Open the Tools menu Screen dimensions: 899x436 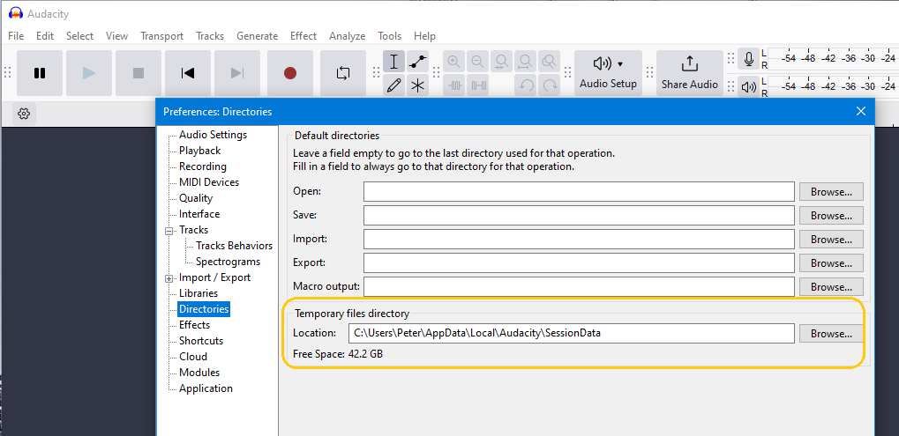(x=389, y=35)
